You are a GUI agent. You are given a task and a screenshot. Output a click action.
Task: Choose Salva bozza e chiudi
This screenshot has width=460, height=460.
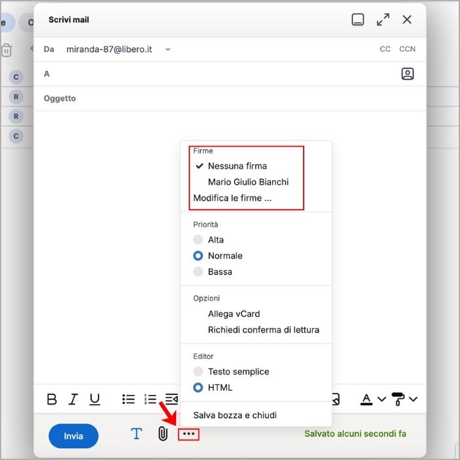point(235,415)
